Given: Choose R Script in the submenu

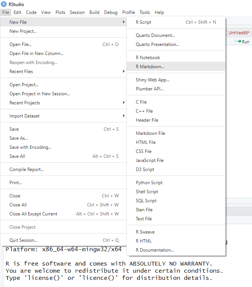Looking at the screenshot, I should [143, 22].
